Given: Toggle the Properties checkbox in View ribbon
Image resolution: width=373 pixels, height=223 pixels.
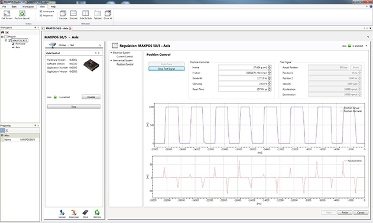Looking at the screenshot, I should 41,15.
